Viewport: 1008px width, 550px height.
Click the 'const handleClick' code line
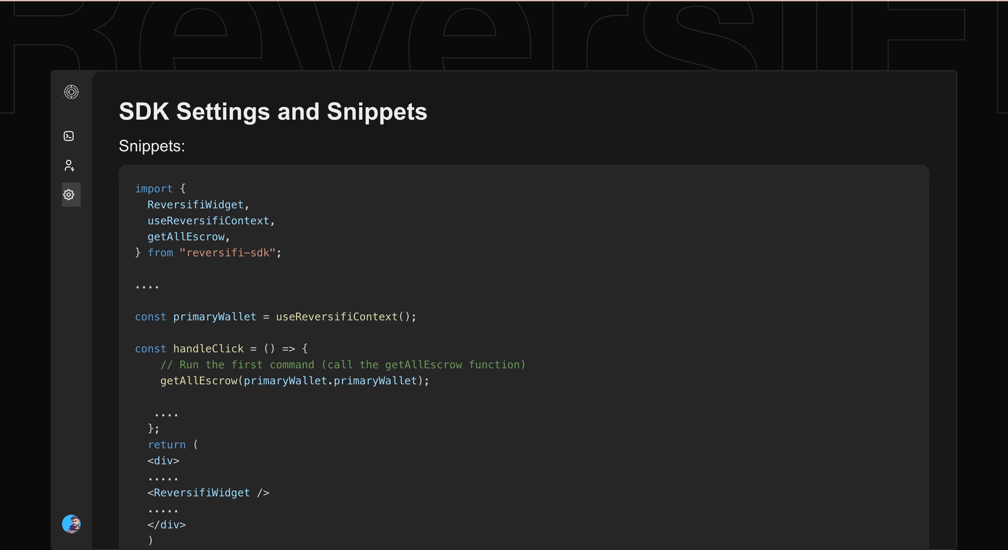[221, 349]
